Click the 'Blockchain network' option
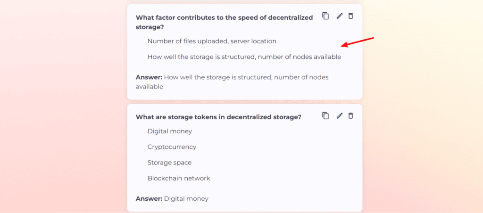The width and height of the screenshot is (483, 213). click(x=179, y=178)
